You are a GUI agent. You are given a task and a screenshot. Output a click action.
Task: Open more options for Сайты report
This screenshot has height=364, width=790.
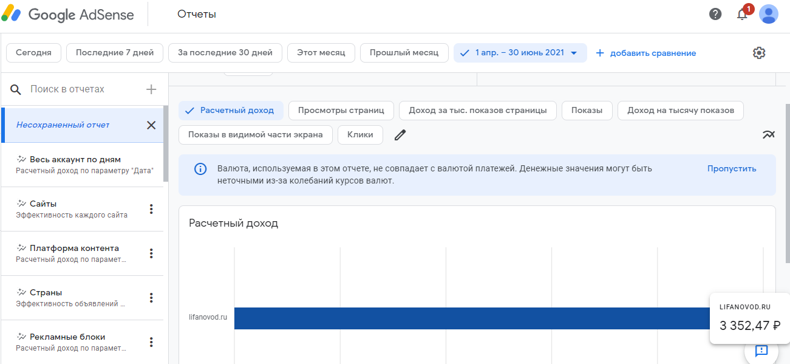coord(151,209)
